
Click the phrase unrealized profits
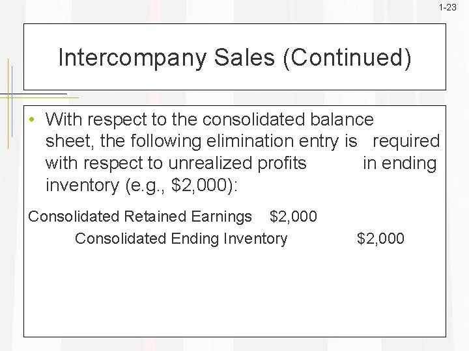pos(237,163)
